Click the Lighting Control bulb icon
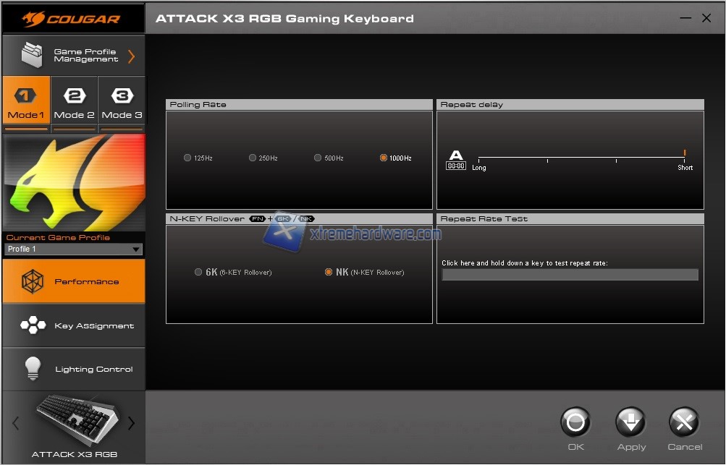The width and height of the screenshot is (726, 465). (33, 369)
